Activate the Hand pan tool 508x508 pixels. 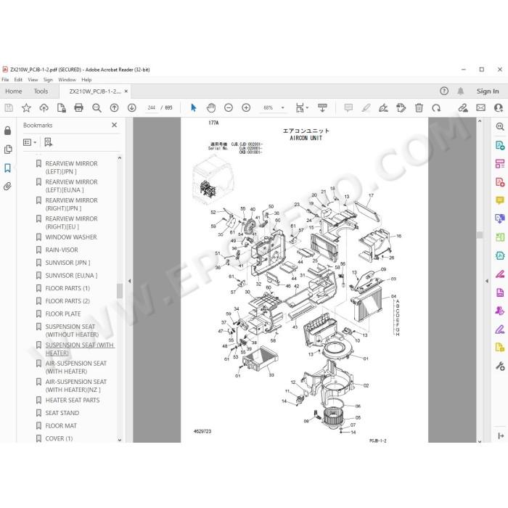click(211, 107)
